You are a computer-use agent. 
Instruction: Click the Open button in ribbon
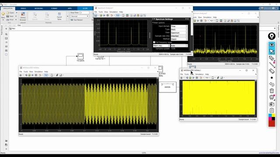click(10, 13)
